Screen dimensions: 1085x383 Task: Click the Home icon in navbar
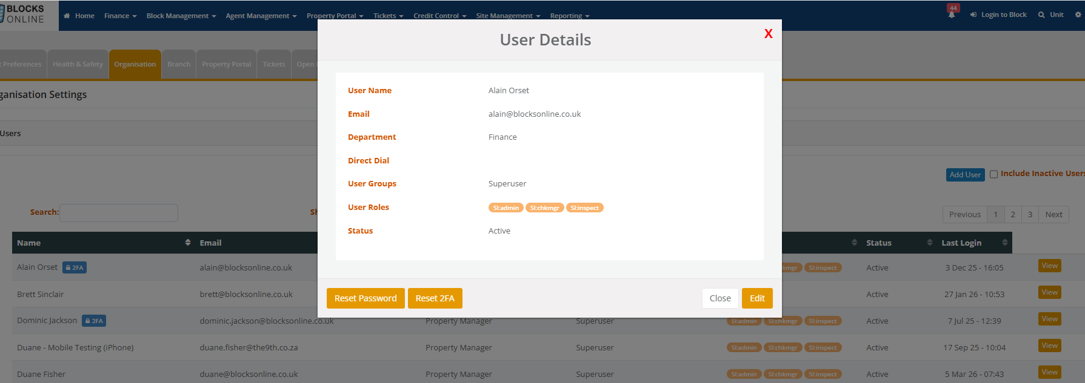tap(67, 16)
